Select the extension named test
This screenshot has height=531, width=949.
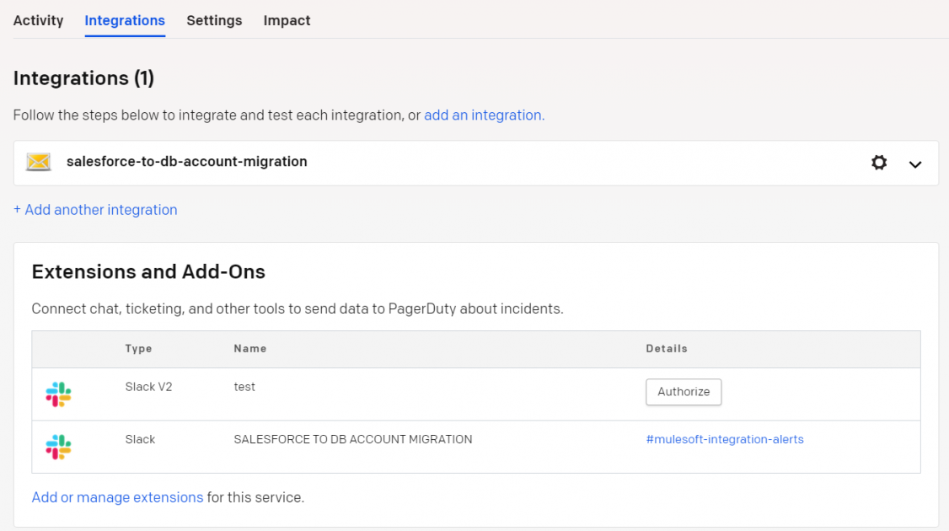(x=244, y=387)
